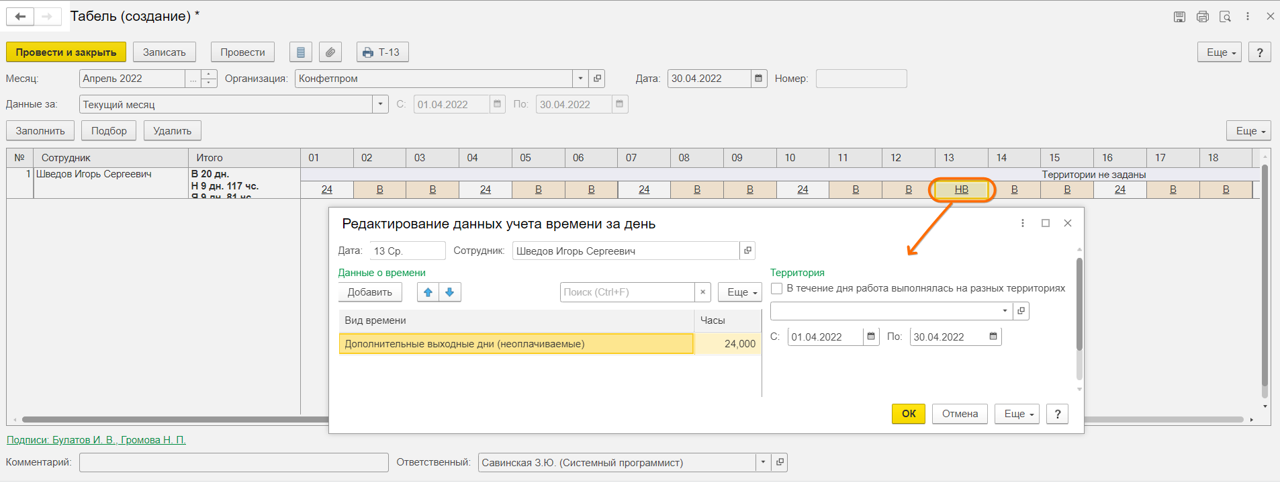The height and width of the screenshot is (485, 1280).
Task: Maximize the day editing dialog
Action: click(1046, 223)
